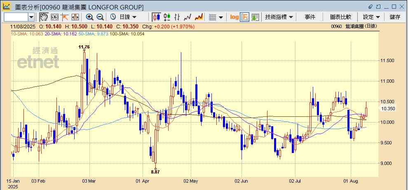
Task: Click the pop-out window icon in title bar
Action: coord(378,7)
